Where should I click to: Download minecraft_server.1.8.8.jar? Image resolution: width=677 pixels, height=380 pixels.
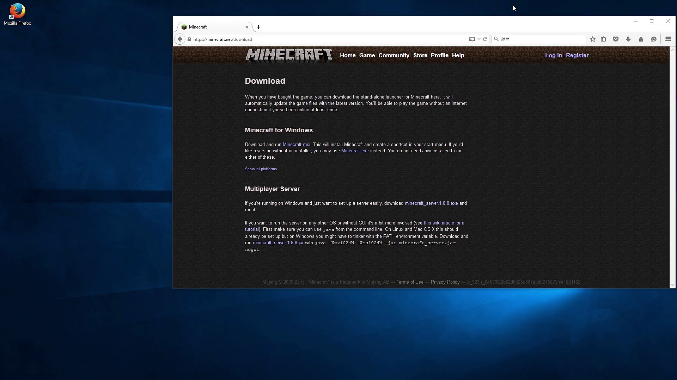(278, 243)
